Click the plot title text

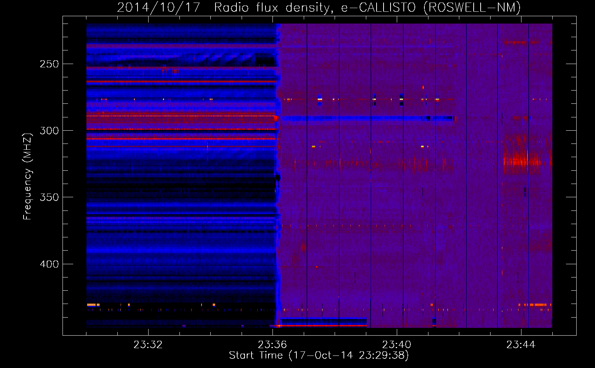319,7
